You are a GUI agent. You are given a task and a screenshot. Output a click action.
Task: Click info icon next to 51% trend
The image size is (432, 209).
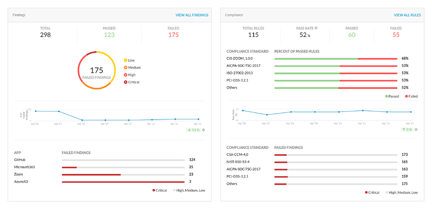pos(204,130)
